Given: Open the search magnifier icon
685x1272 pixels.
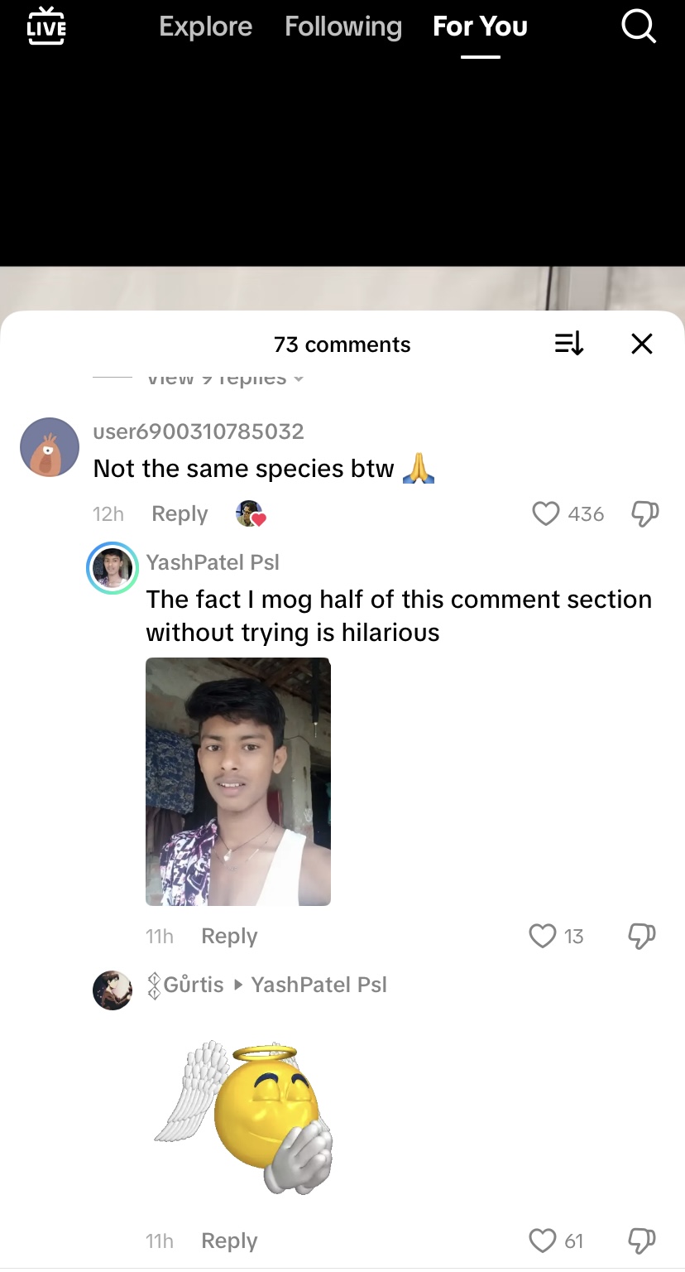Looking at the screenshot, I should 638,26.
